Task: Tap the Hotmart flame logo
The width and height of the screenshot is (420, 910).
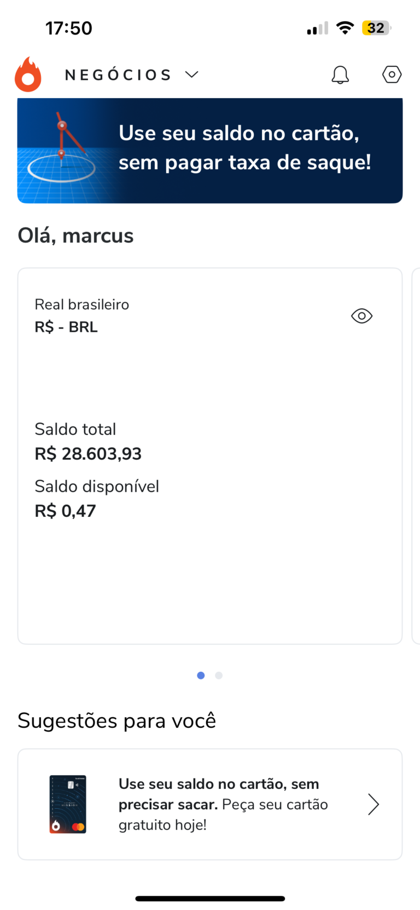Action: point(28,74)
